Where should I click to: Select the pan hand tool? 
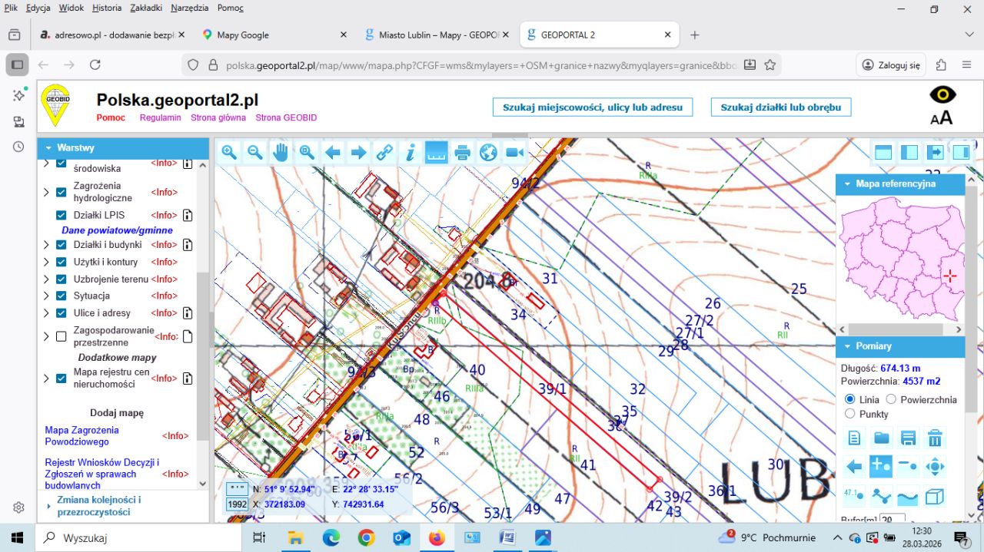[x=281, y=153]
